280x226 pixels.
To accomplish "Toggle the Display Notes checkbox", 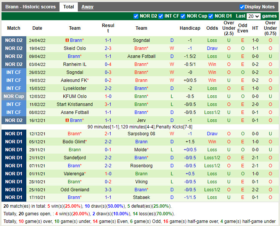I will 242,7.
